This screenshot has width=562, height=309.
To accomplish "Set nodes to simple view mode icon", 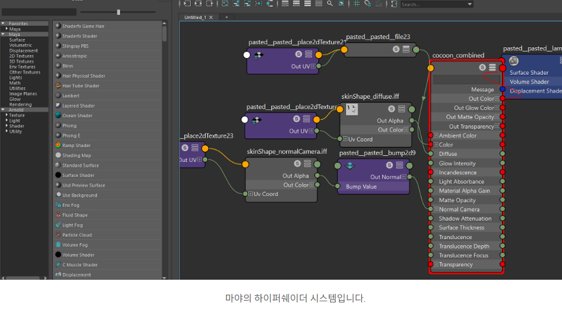I will pyautogui.click(x=285, y=4).
